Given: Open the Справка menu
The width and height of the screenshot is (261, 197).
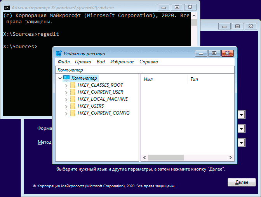Looking at the screenshot, I should click(149, 62).
